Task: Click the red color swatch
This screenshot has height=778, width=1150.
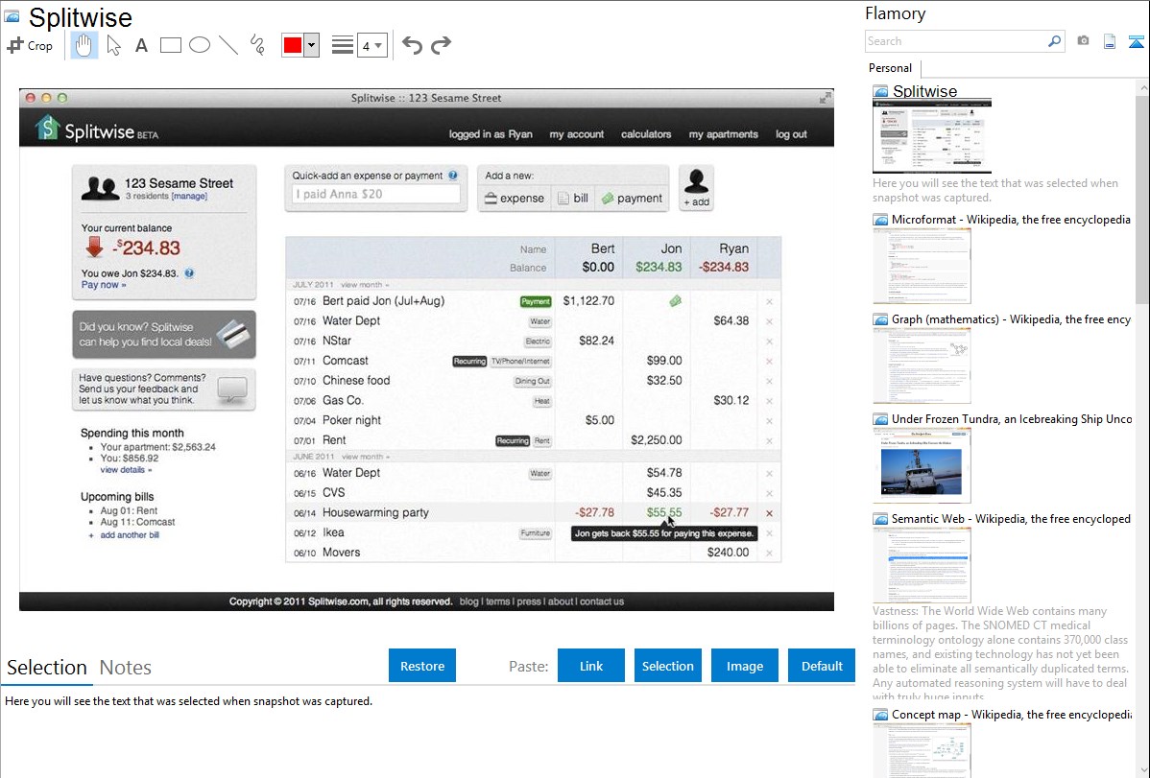Action: 293,45
